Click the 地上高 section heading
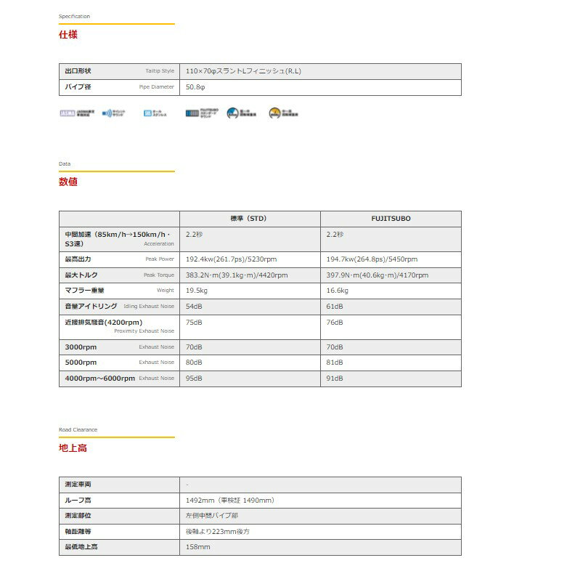 (x=73, y=448)
